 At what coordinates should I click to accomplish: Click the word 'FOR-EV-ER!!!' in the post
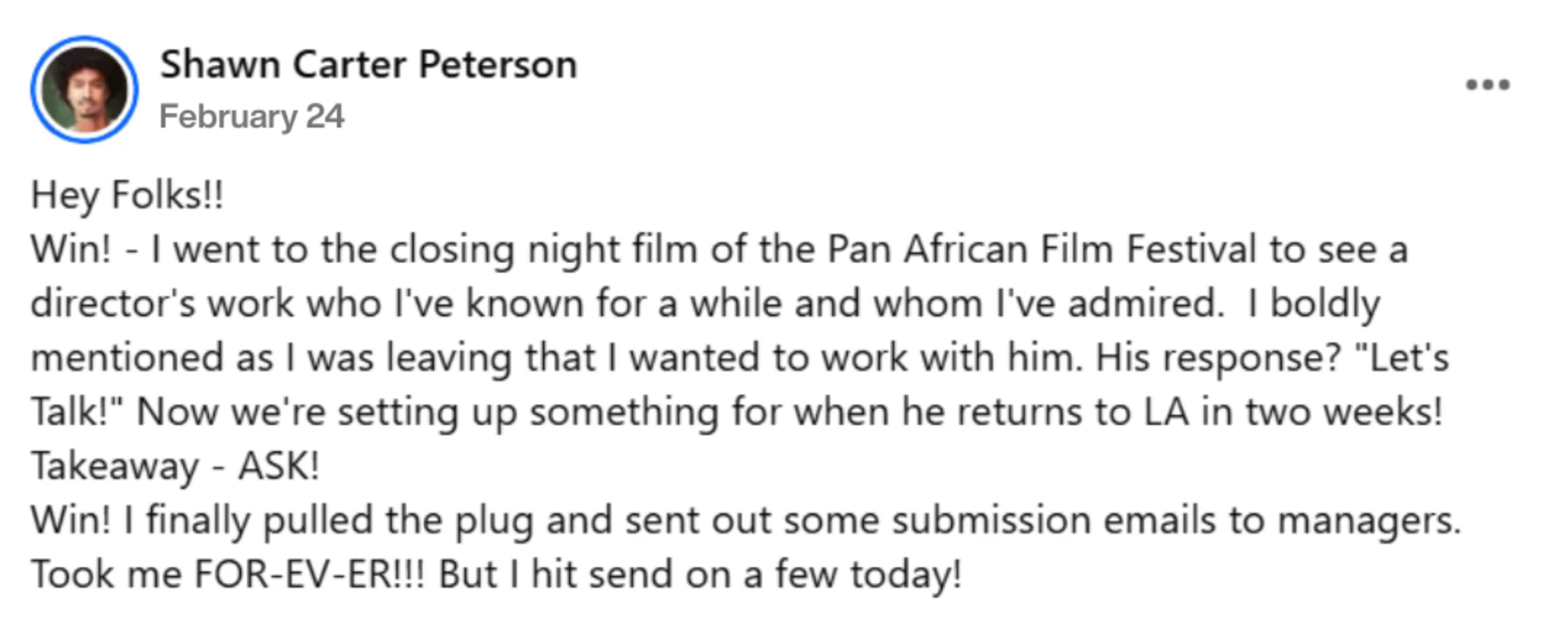click(309, 574)
